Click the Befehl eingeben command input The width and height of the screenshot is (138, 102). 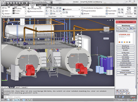point(59,97)
